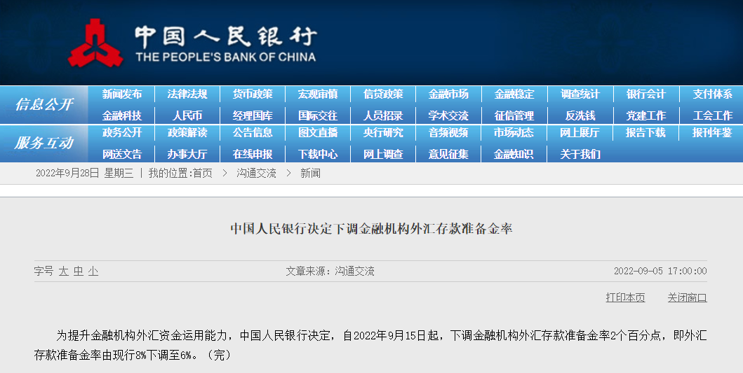Click 文章来源：沟通交流 text
Image resolution: width=743 pixels, height=373 pixels.
(330, 272)
